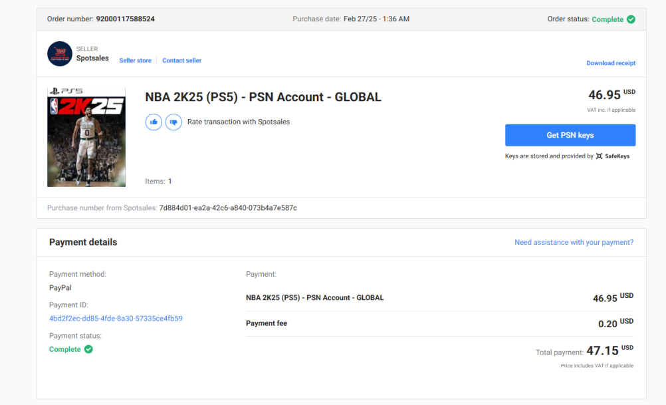The width and height of the screenshot is (666, 405).
Task: Open the Payment ID 4bd2f2ec link
Action: [116, 319]
